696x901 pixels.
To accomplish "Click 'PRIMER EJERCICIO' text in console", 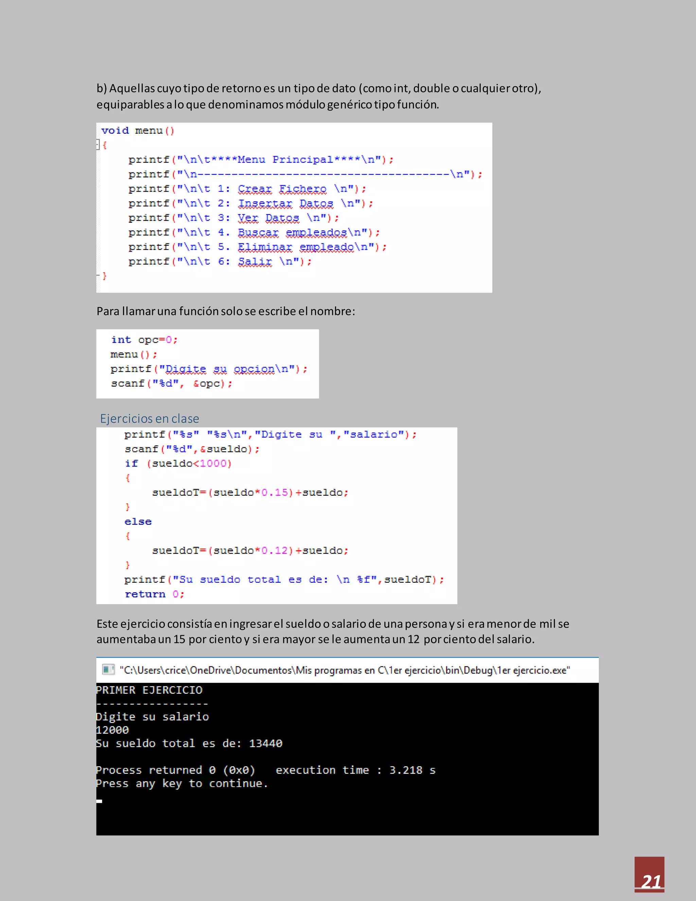I will [x=149, y=690].
